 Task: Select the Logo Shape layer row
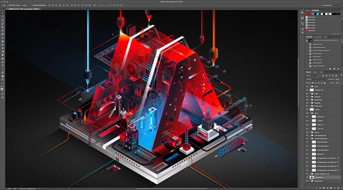pos(324,177)
